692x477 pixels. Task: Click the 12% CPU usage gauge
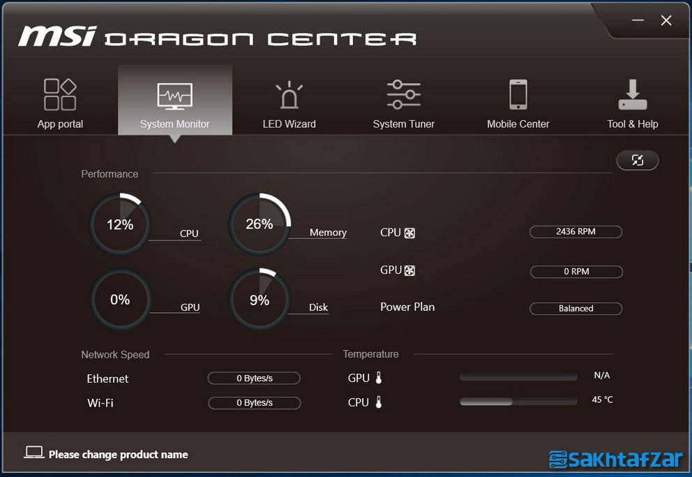tap(120, 224)
